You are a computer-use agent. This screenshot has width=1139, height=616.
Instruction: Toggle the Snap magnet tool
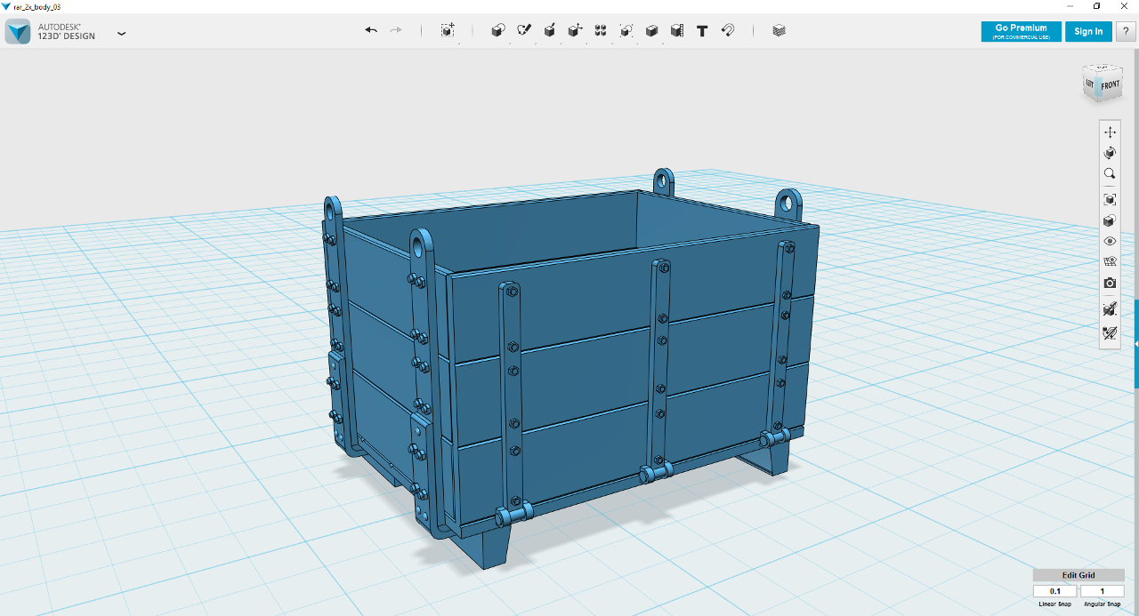[728, 30]
